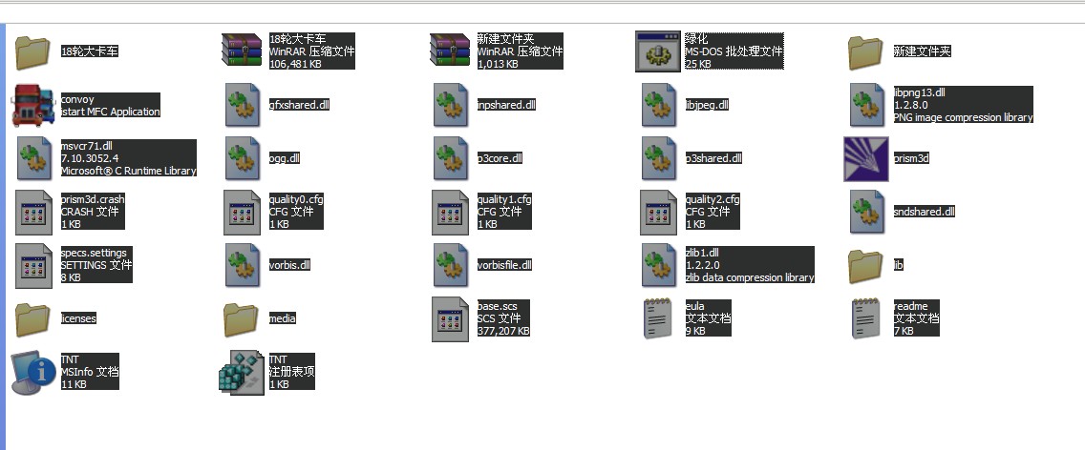Select the TNT MSInfo document icon

pos(33,373)
